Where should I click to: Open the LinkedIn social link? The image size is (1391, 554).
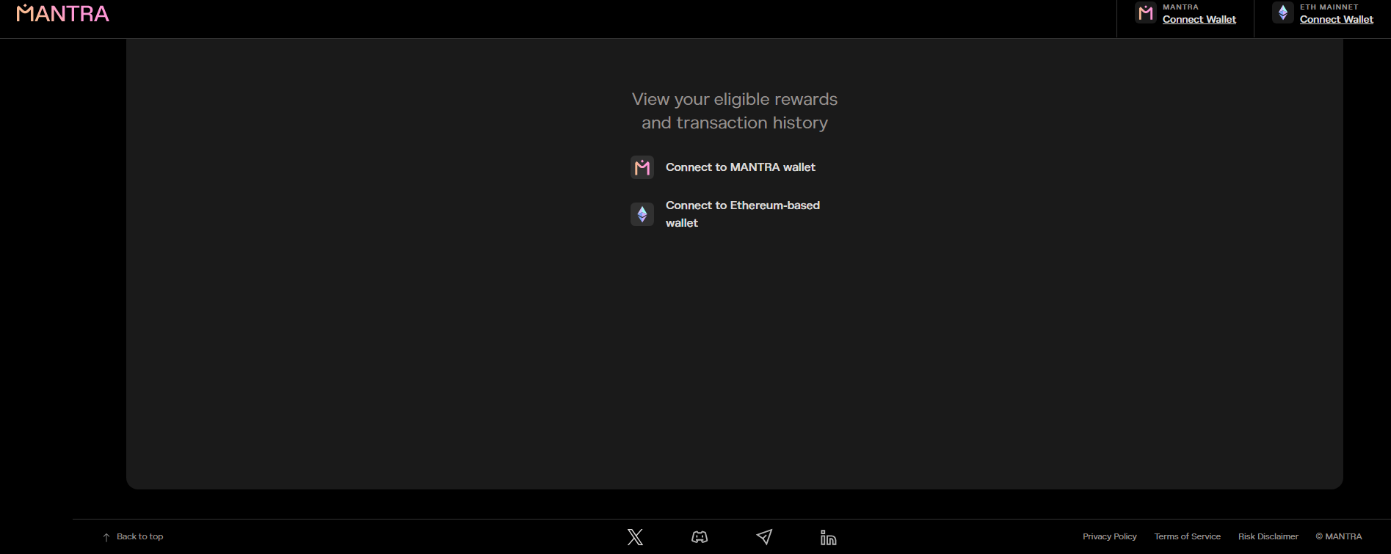(829, 537)
